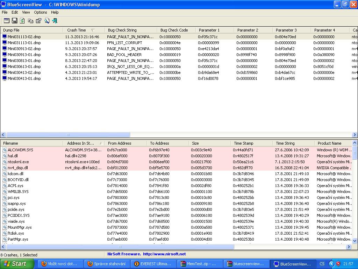358x269 pixels.
Task: Click the Bug Check Code column header
Action: (176, 30)
